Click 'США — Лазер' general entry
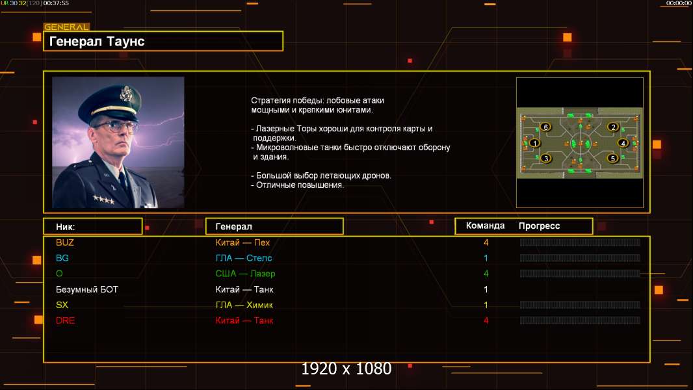 245,274
